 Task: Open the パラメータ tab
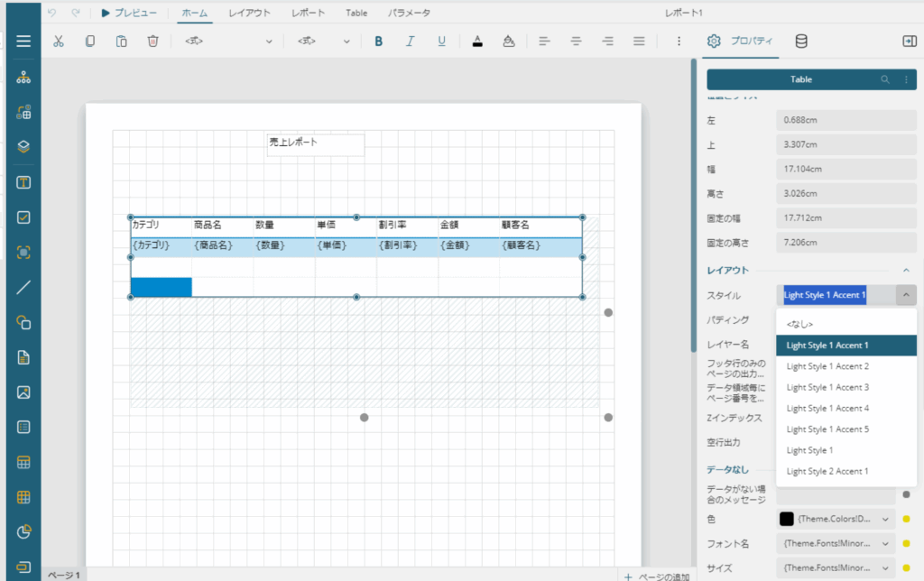[409, 14]
